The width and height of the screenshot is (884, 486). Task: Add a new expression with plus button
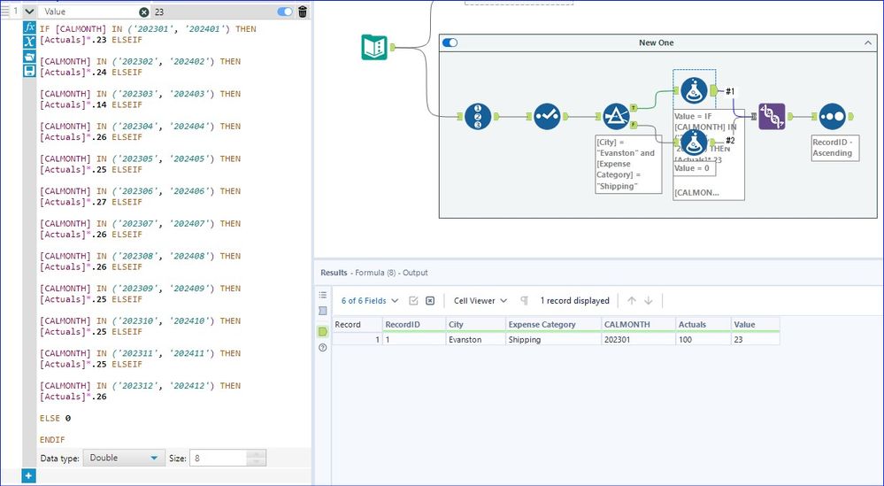28,476
